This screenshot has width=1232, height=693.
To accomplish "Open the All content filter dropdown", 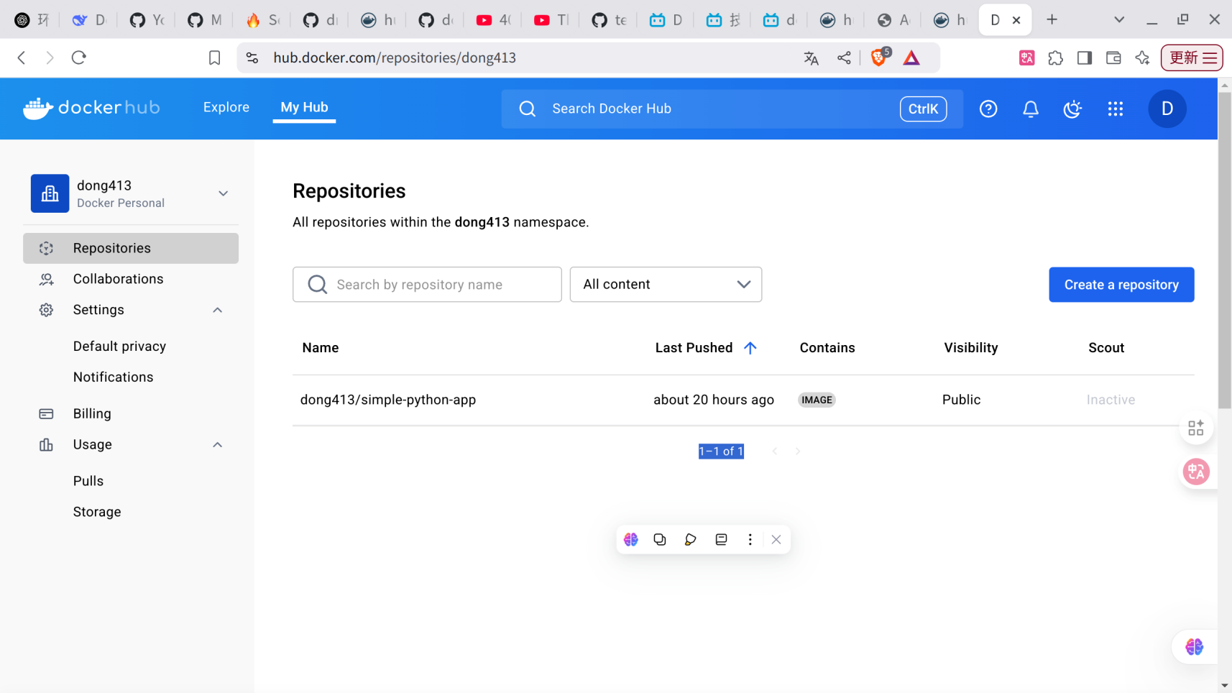I will 666,285.
